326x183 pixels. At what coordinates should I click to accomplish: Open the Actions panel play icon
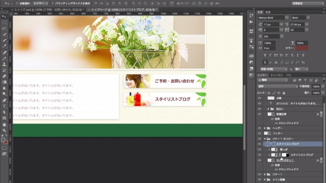pyautogui.click(x=251, y=22)
